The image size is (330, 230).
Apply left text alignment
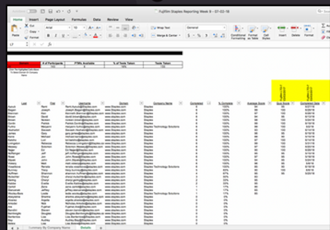(110, 35)
